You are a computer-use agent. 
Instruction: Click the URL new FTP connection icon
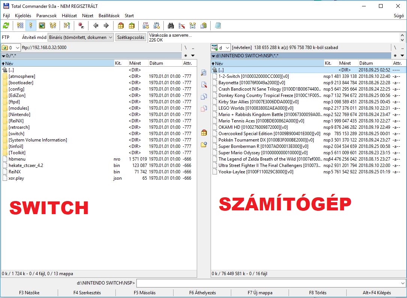click(x=157, y=25)
